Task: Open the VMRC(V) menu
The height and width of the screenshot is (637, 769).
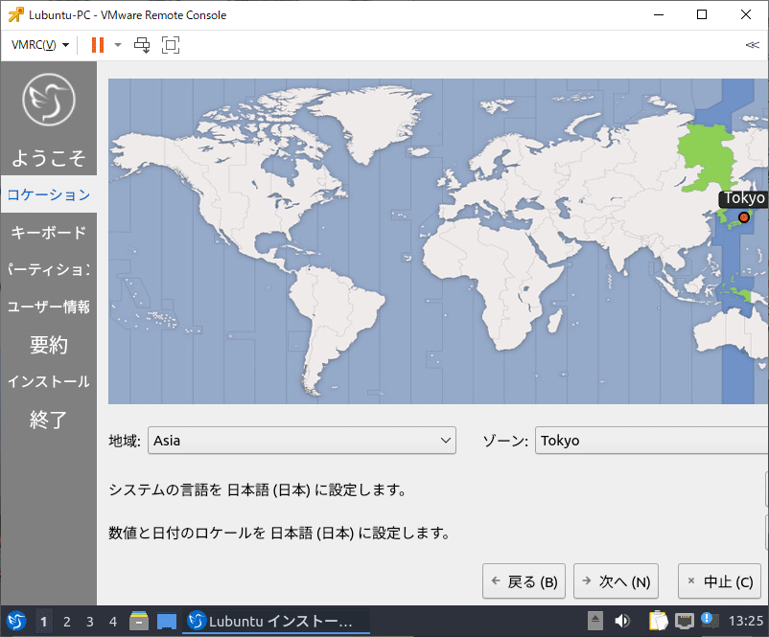Action: point(39,45)
